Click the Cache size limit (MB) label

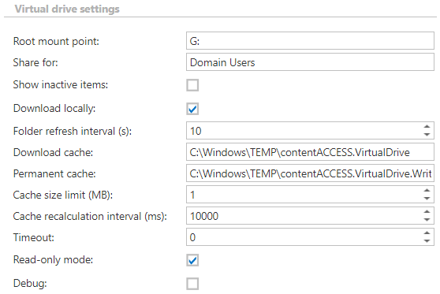point(63,195)
